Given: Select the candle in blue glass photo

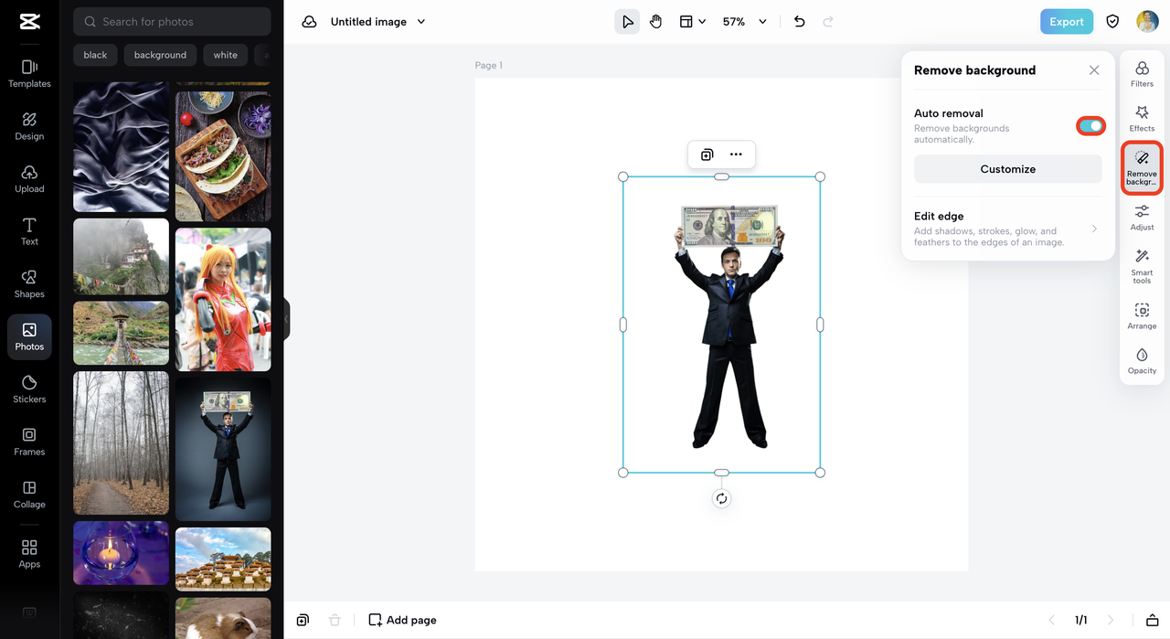Looking at the screenshot, I should (121, 553).
